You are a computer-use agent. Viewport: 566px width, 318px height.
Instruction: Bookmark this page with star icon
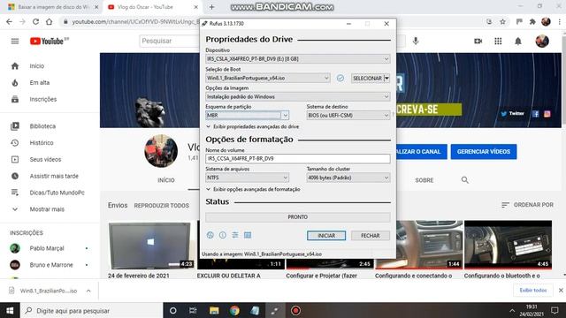(502, 21)
